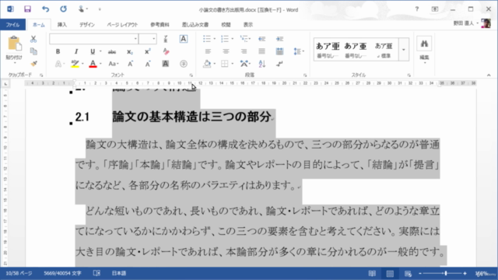The height and width of the screenshot is (280, 498).
Task: Paste from clipboard using the paste icon
Action: tap(14, 44)
